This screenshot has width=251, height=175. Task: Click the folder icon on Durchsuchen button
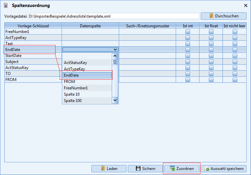coord(211,16)
